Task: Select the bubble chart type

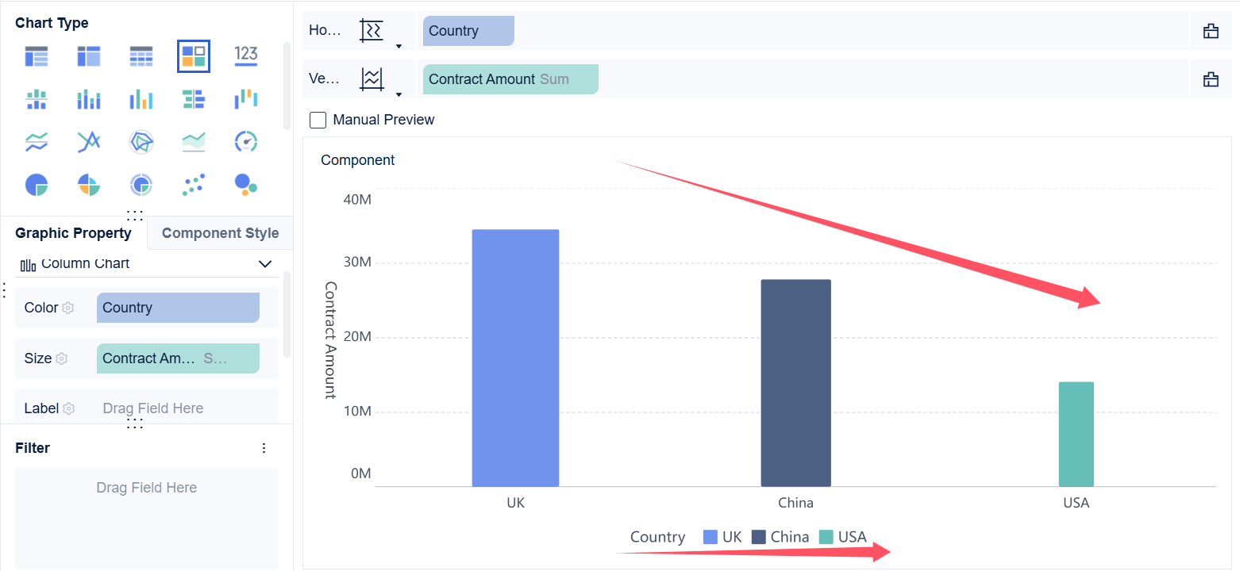Action: tap(246, 185)
